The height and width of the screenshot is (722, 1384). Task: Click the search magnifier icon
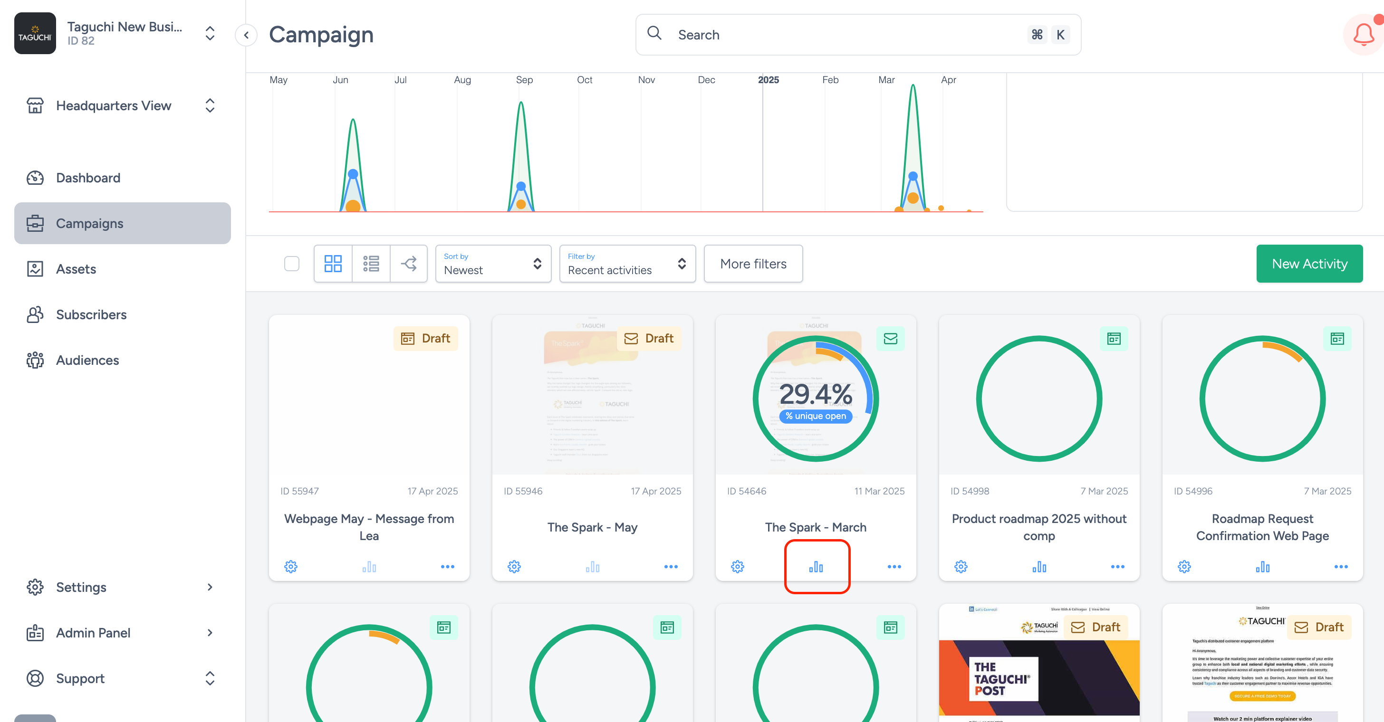coord(654,33)
